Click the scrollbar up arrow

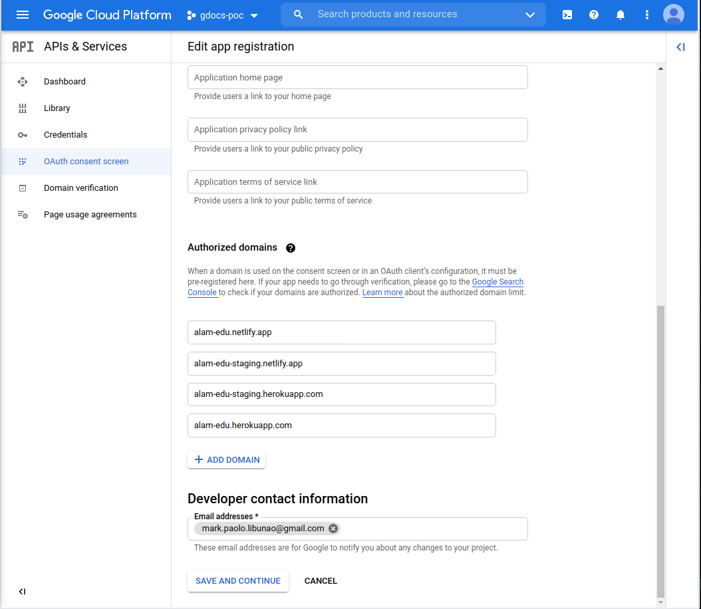[660, 68]
